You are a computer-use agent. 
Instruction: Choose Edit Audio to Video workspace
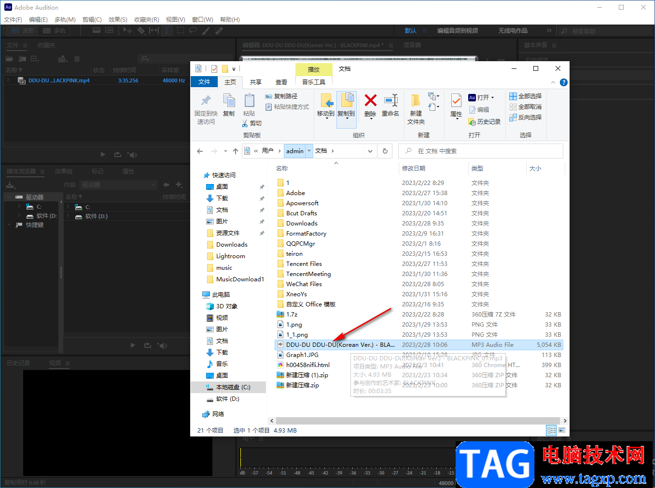click(x=458, y=30)
